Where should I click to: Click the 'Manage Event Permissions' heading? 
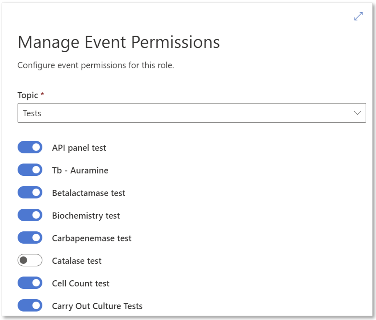click(x=119, y=42)
